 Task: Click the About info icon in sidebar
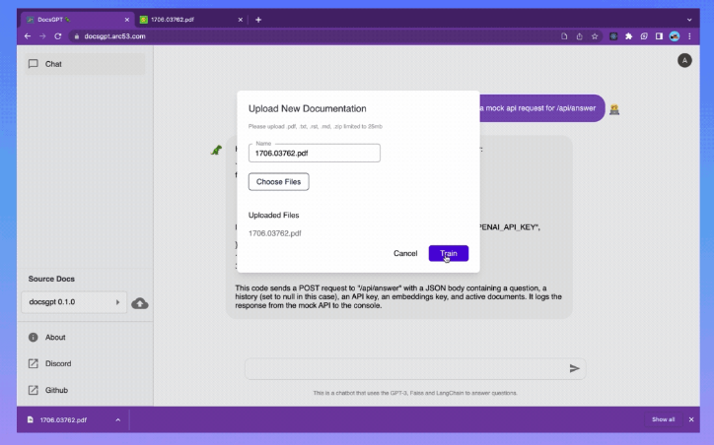34,337
